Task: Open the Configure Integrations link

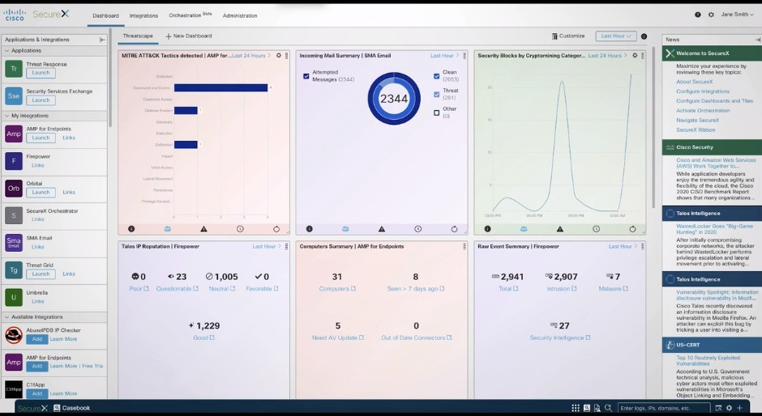Action: point(703,91)
